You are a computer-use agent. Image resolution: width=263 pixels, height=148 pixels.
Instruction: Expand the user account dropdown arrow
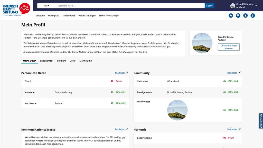click(x=256, y=6)
